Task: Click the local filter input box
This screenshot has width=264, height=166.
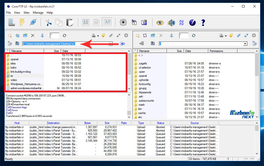Action: pos(54,36)
